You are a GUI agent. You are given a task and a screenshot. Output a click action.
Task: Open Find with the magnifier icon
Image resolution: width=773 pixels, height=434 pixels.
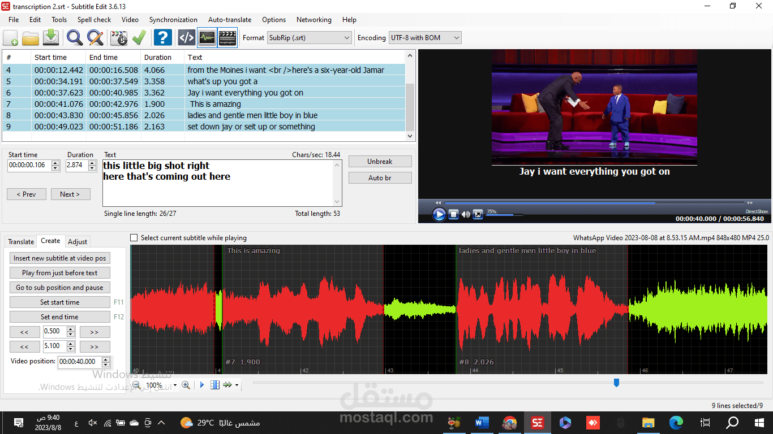[x=75, y=38]
